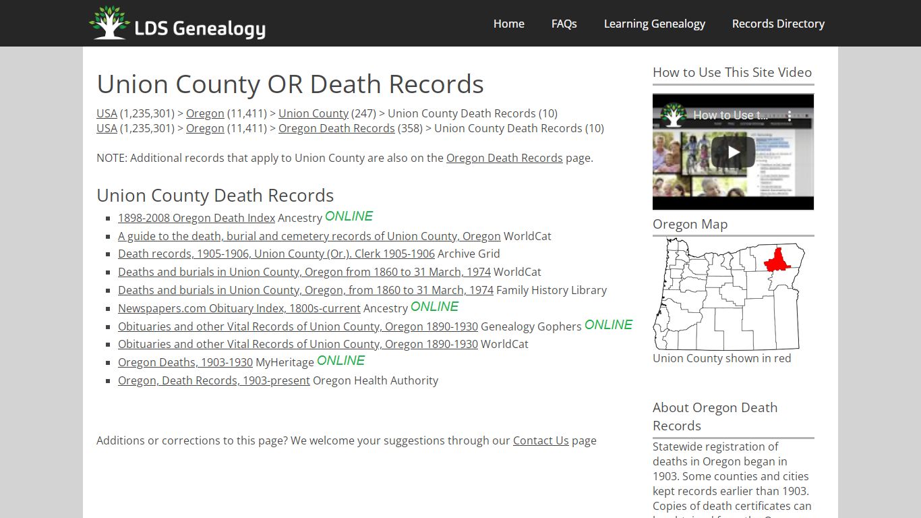Viewport: 921px width, 518px height.
Task: Click ONLINE label beside Genealogy Gophers
Action: click(608, 325)
